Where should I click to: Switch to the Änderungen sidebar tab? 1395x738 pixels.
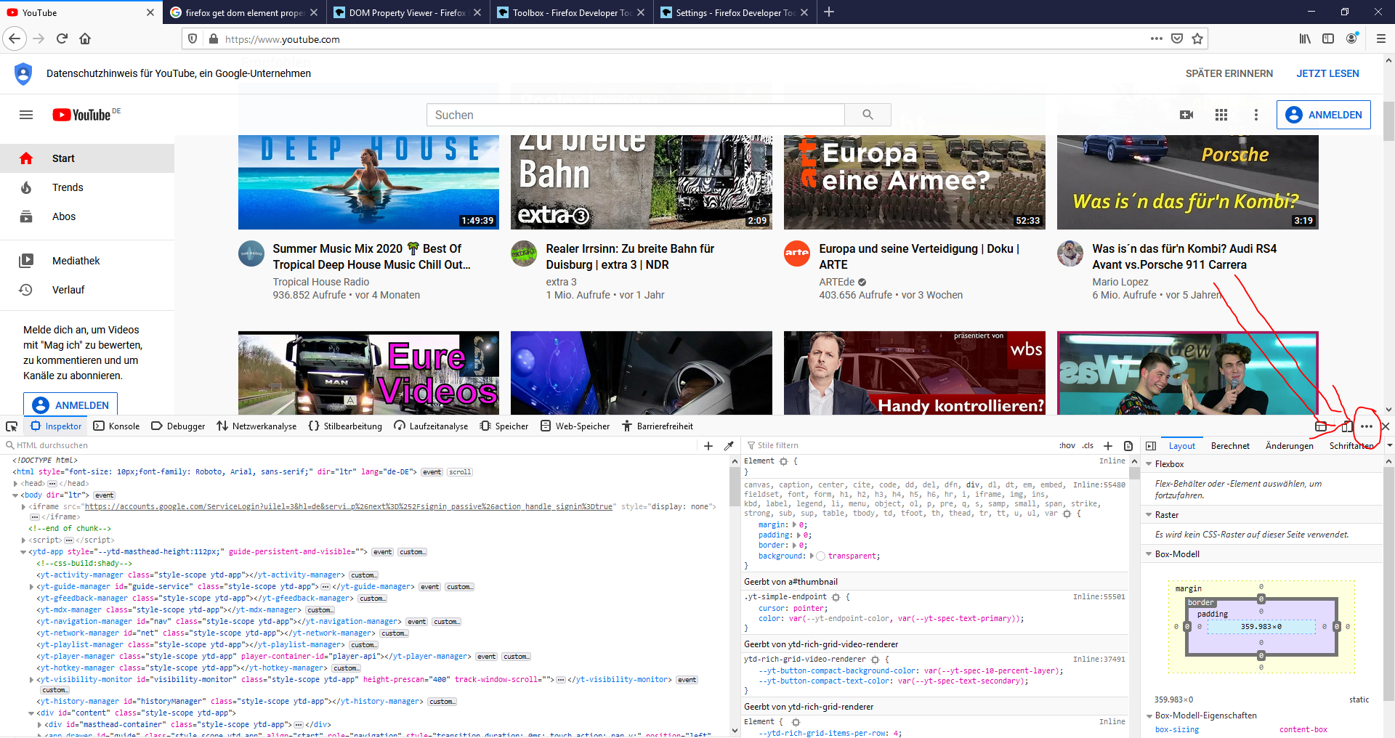(1289, 446)
